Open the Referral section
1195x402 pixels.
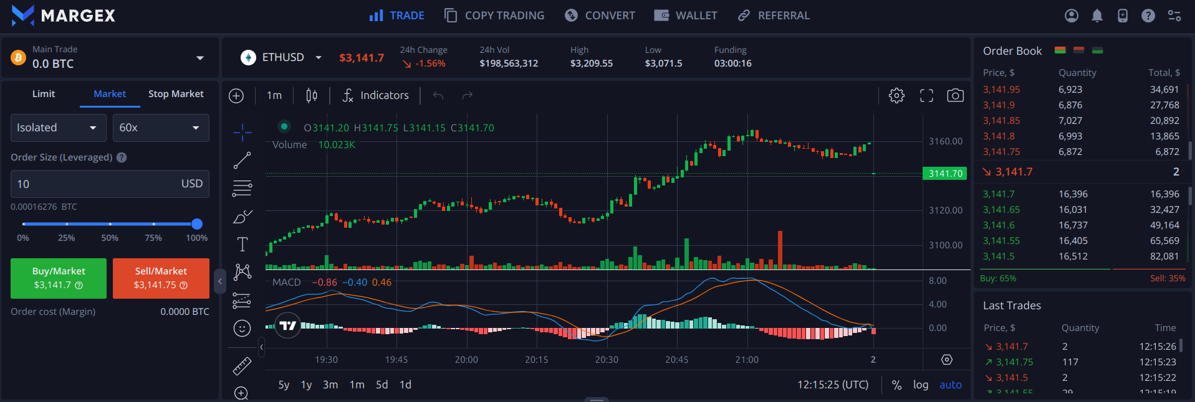pos(774,16)
